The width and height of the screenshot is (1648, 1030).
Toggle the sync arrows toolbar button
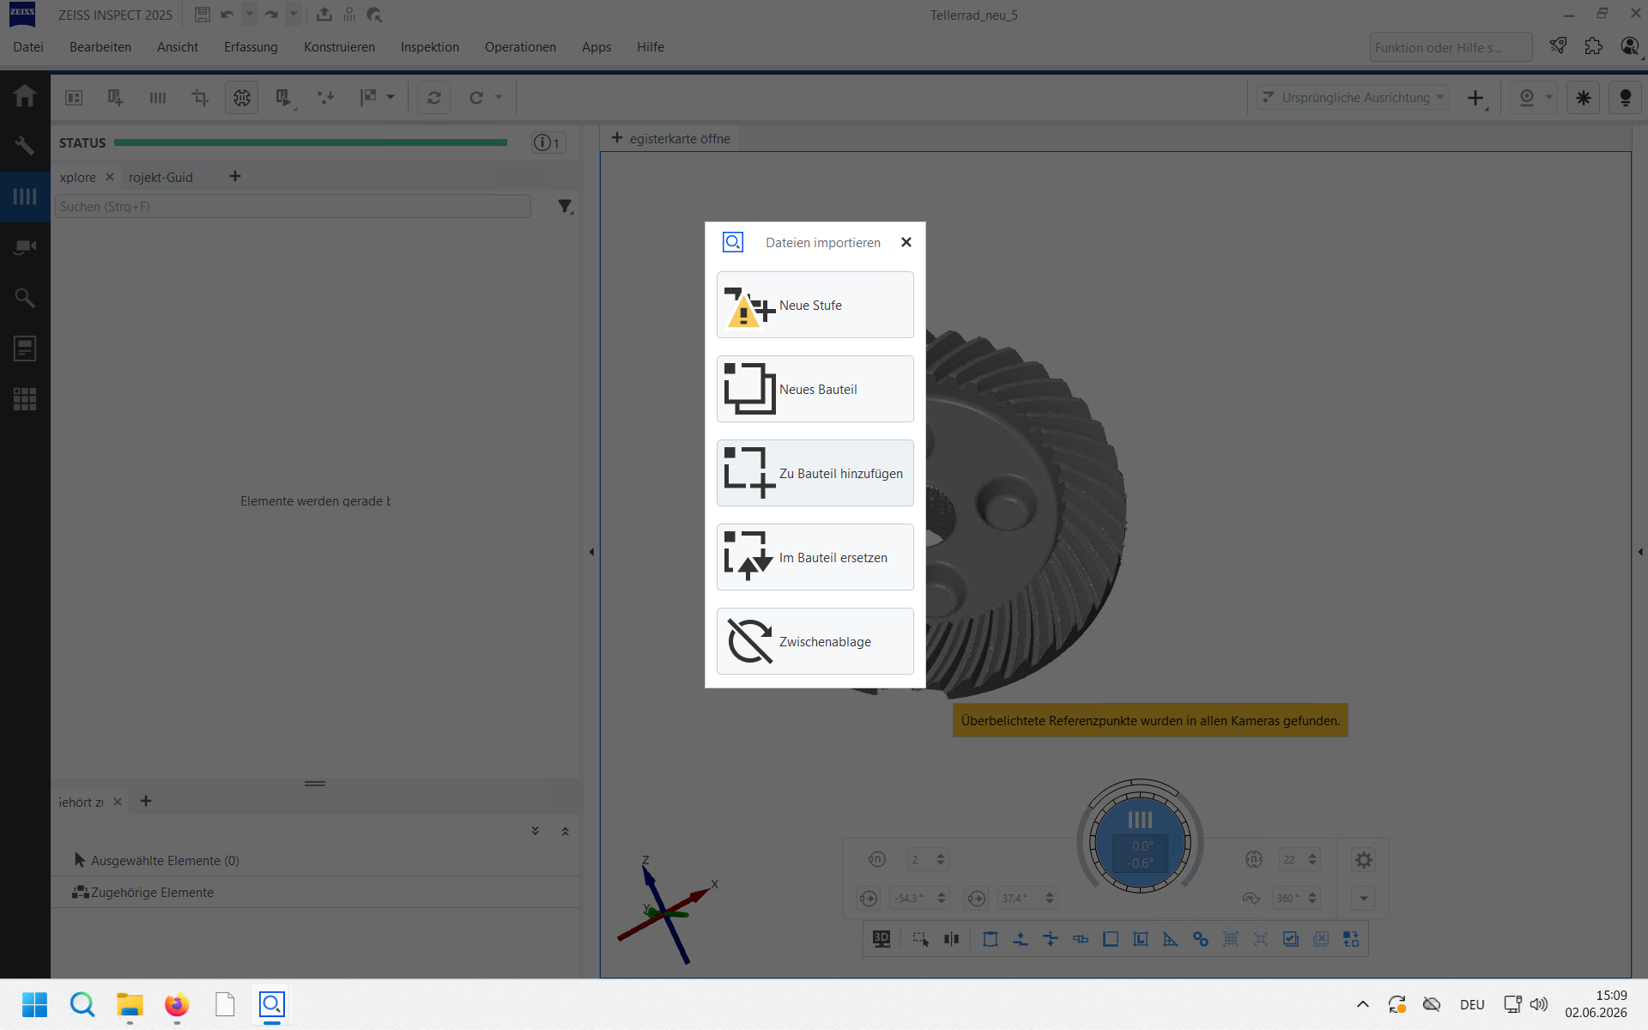click(434, 98)
